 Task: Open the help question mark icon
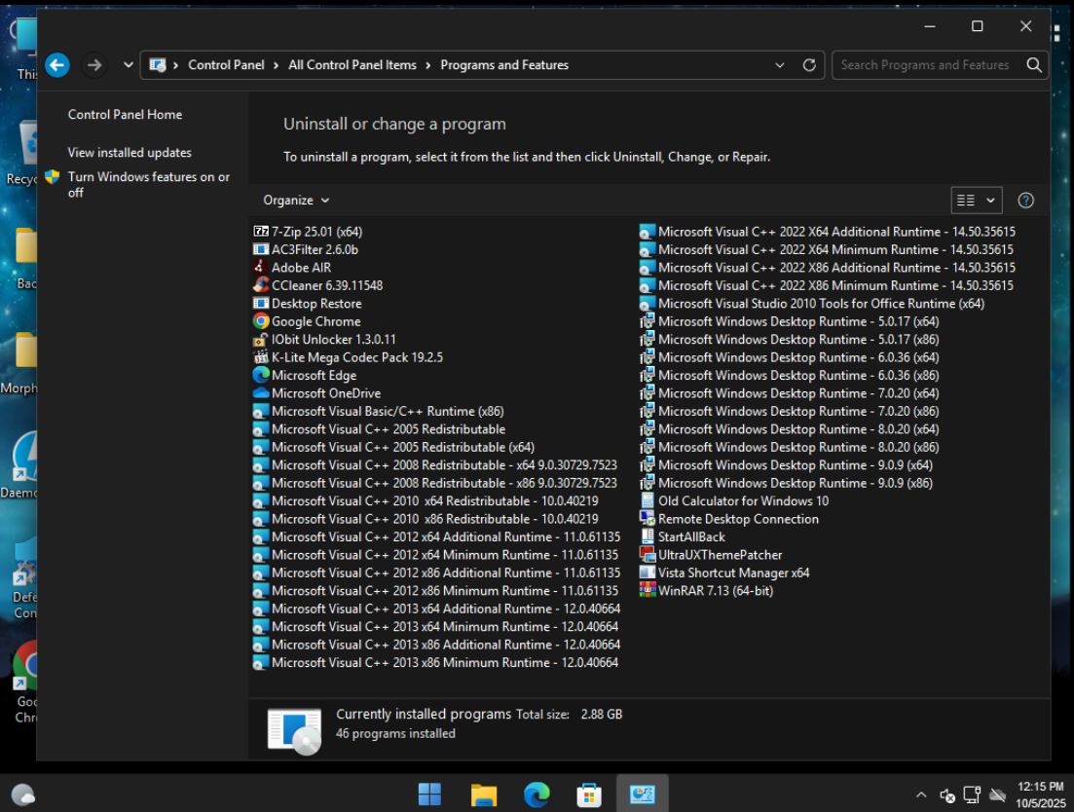point(1025,201)
